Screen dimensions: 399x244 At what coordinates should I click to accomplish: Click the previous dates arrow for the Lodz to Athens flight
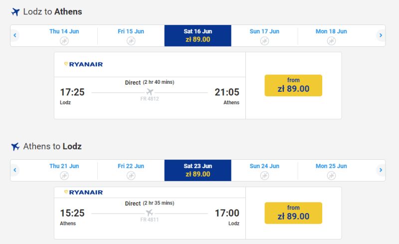[x=15, y=35]
